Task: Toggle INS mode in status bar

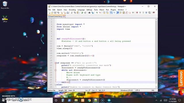Action: click(153, 90)
